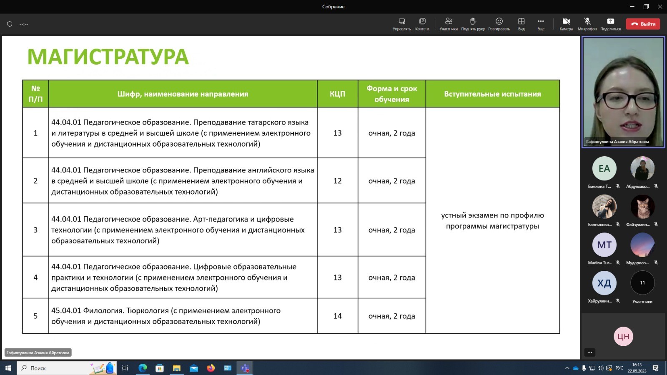Screen dimensions: 667x375
Task: Turn off the camera with the Камера icon
Action: click(x=567, y=24)
